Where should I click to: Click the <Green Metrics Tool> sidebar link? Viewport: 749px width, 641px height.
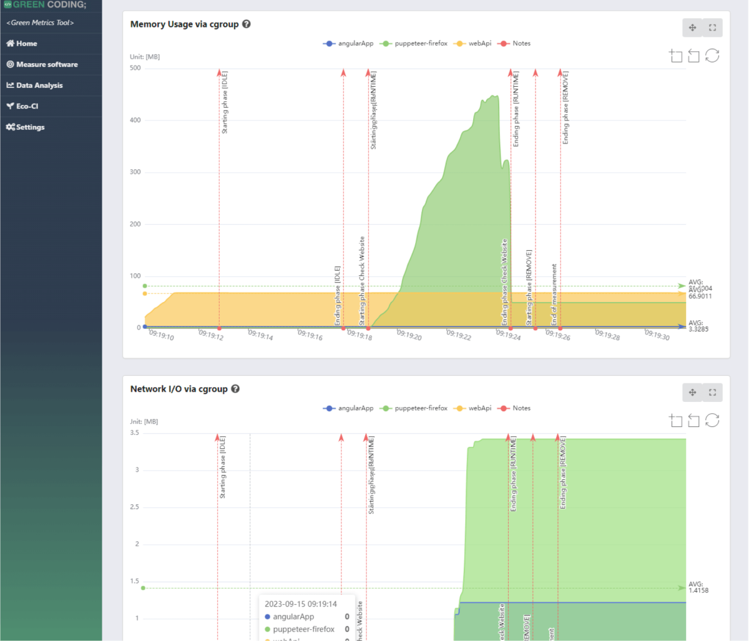(x=41, y=22)
